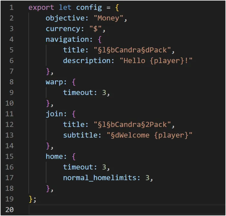Click line number 15 in gutter

[x=9, y=156]
